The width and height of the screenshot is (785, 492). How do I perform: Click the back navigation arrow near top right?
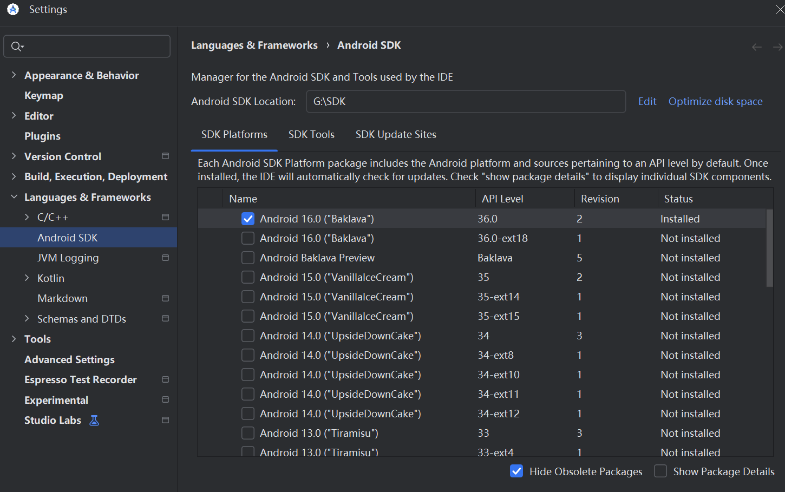click(x=756, y=47)
